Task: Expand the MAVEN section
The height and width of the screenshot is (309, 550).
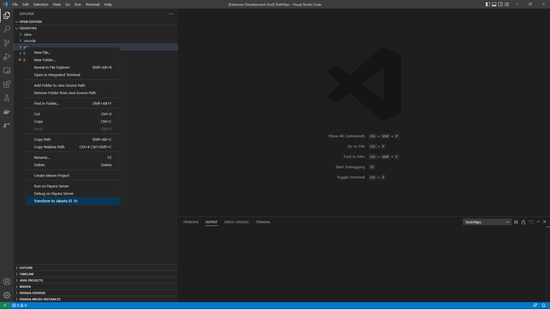Action: click(25, 286)
